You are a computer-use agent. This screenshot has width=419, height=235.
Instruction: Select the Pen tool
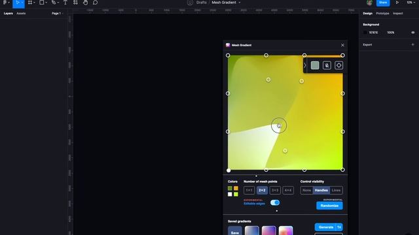[x=54, y=3]
